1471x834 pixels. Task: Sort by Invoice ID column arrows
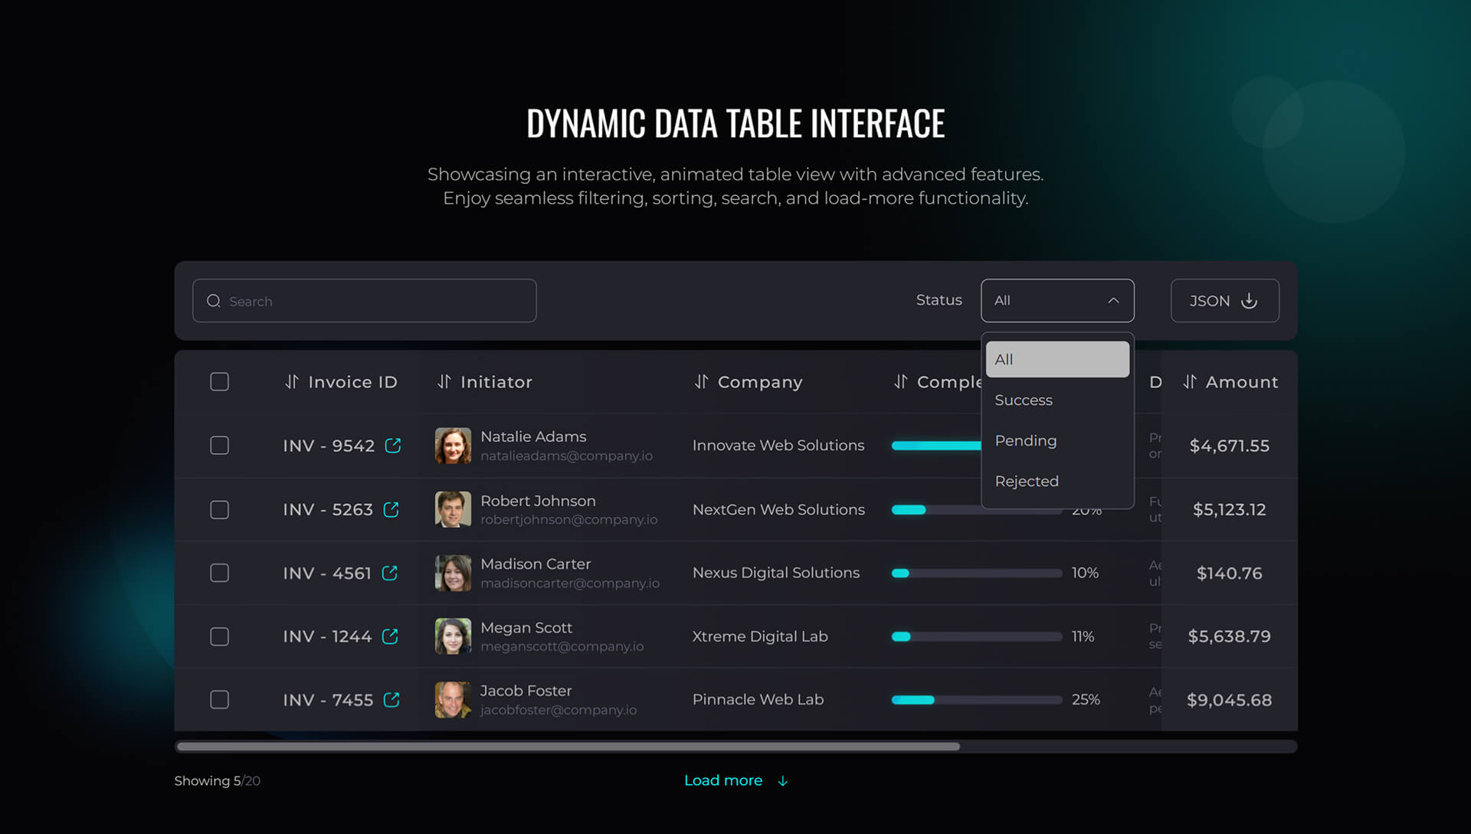292,381
